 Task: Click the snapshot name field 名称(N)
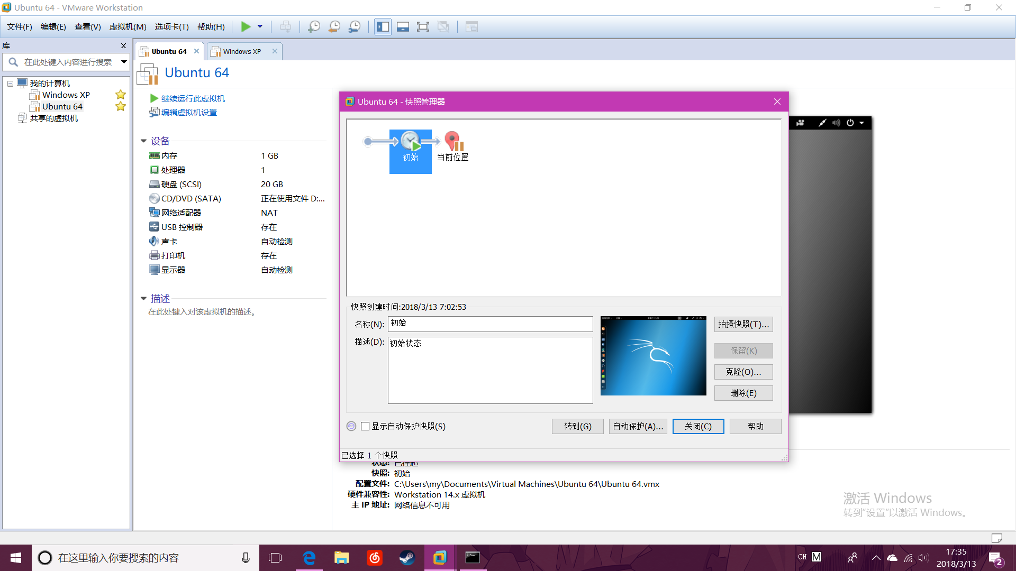pyautogui.click(x=491, y=324)
